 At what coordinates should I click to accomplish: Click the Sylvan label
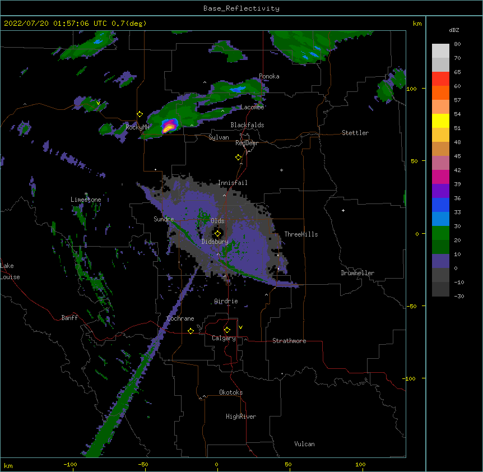[x=219, y=137]
